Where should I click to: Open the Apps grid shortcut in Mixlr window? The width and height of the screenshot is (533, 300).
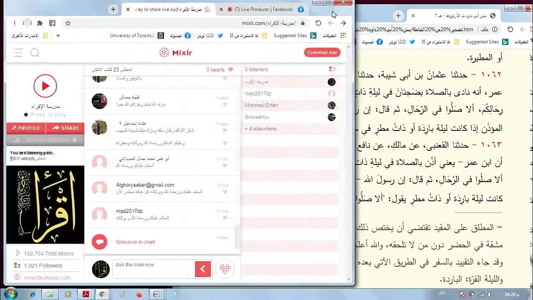click(336, 35)
